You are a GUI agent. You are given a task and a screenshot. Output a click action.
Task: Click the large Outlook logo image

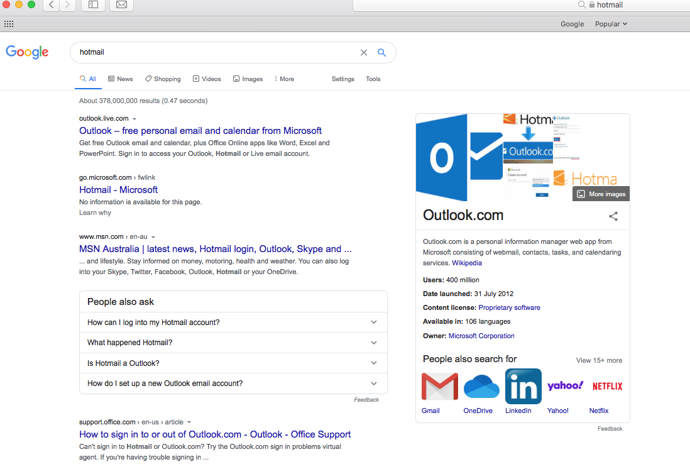pos(459,157)
